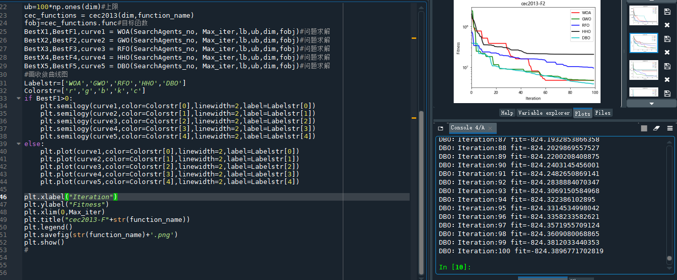Save the highlighted plot with its disk icon
This screenshot has width=677, height=280.
pyautogui.click(x=667, y=39)
